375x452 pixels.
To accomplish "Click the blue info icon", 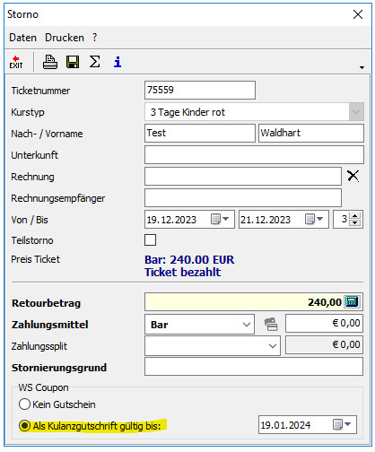I will pyautogui.click(x=118, y=62).
